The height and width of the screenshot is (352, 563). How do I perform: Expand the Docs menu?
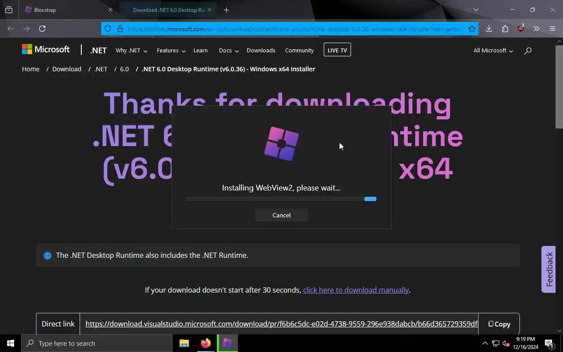pyautogui.click(x=229, y=51)
